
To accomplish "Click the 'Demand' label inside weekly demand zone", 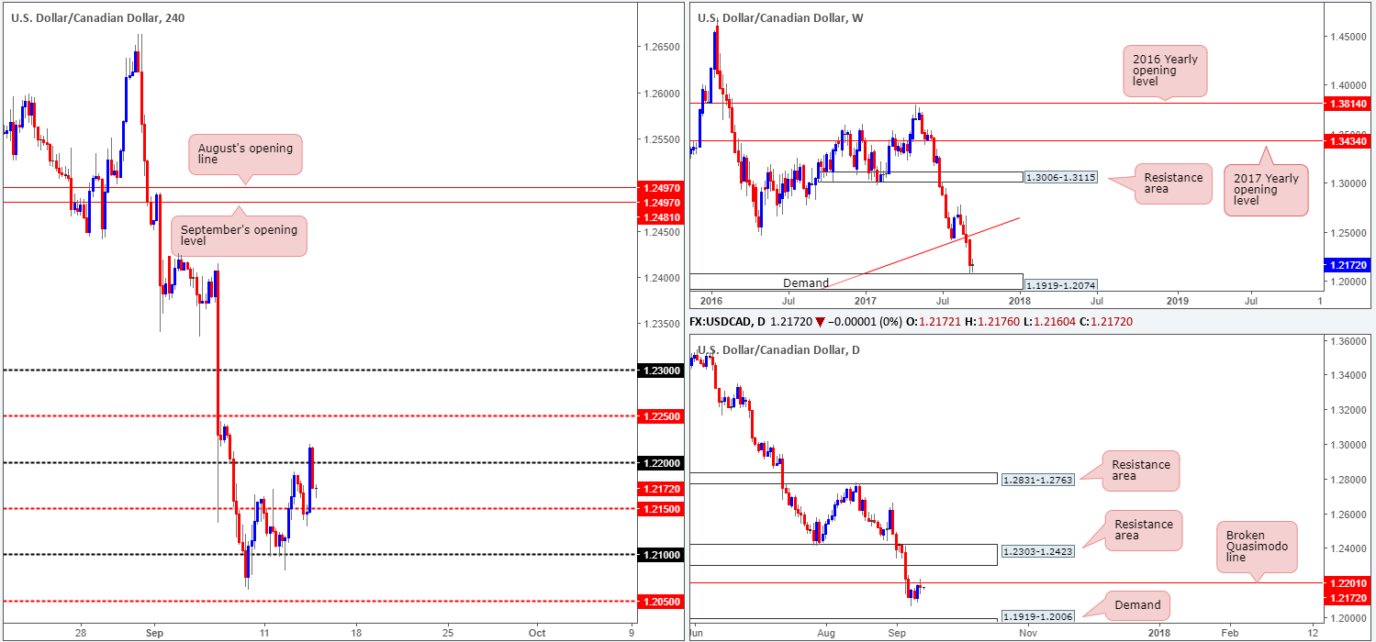I will pos(805,282).
